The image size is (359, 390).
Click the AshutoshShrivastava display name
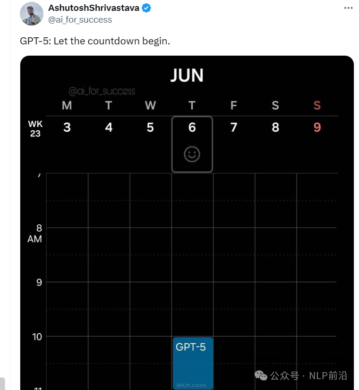[94, 8]
